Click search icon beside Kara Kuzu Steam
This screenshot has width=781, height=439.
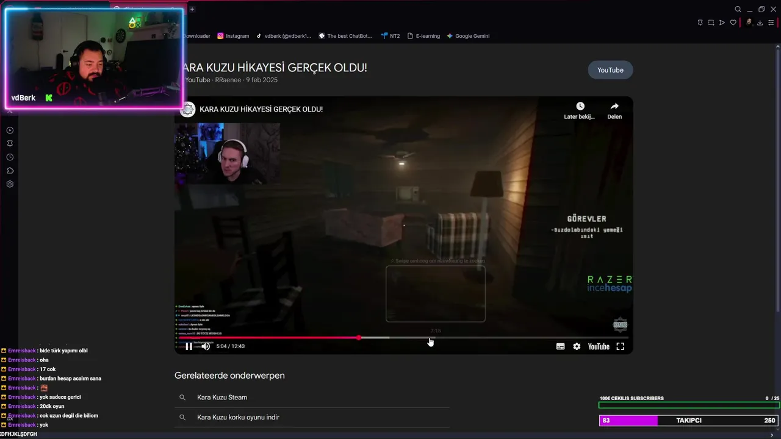coord(182,398)
